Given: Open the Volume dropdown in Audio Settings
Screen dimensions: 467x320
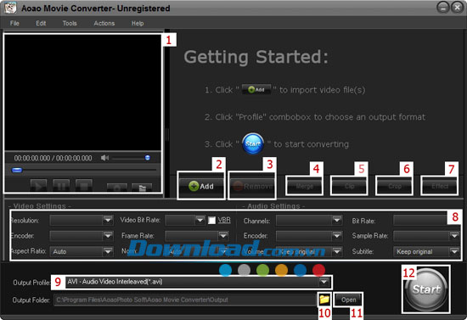Looking at the screenshot, I should point(336,251).
